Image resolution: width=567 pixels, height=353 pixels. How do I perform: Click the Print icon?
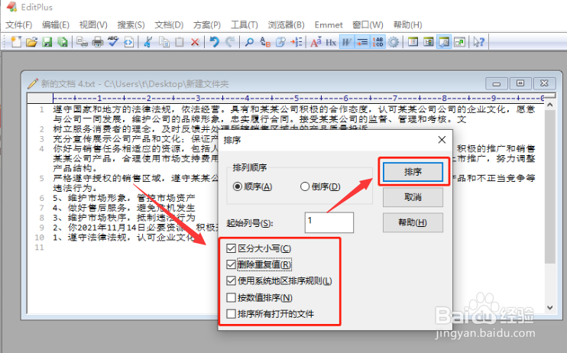click(98, 42)
